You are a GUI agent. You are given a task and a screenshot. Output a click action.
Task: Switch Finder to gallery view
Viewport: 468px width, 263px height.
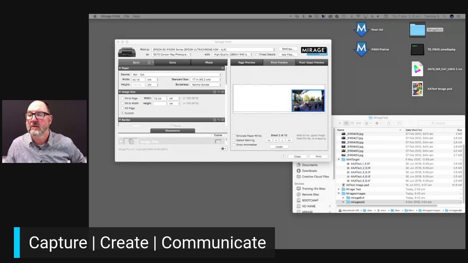click(358, 123)
